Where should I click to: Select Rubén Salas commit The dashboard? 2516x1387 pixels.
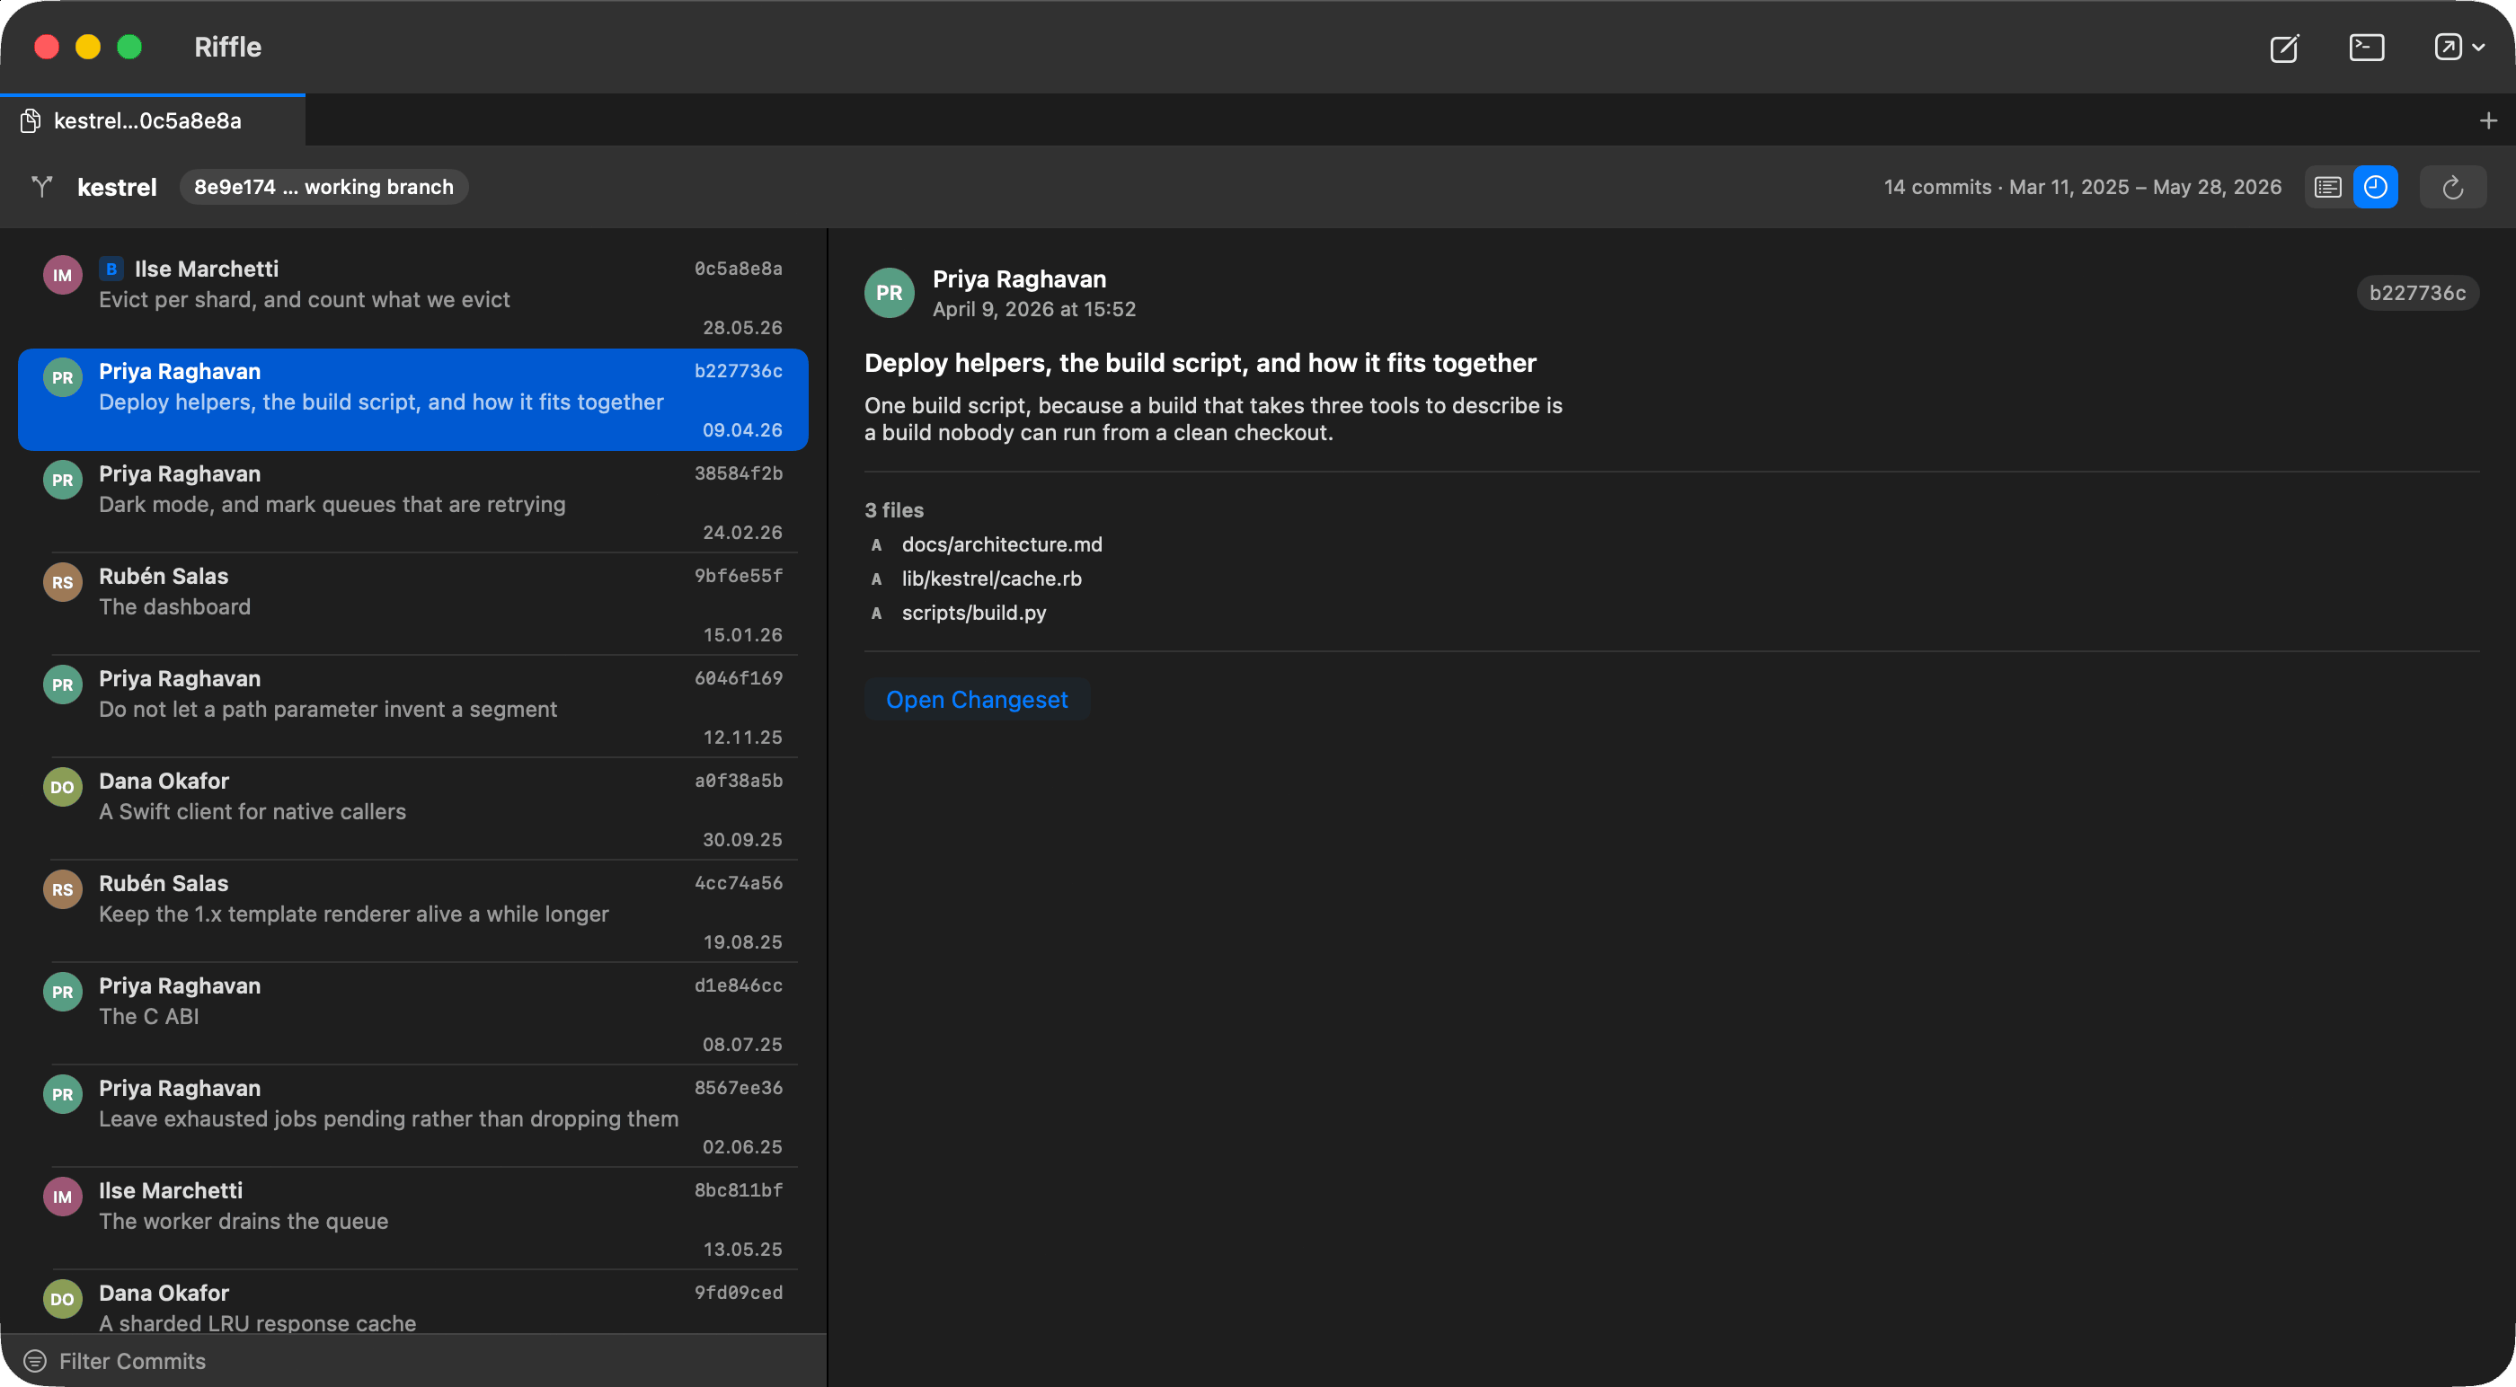(x=413, y=605)
